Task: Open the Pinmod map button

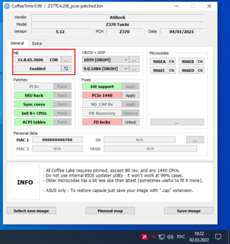Action: point(110,211)
